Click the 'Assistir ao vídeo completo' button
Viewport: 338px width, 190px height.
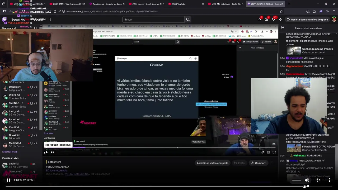(x=213, y=163)
